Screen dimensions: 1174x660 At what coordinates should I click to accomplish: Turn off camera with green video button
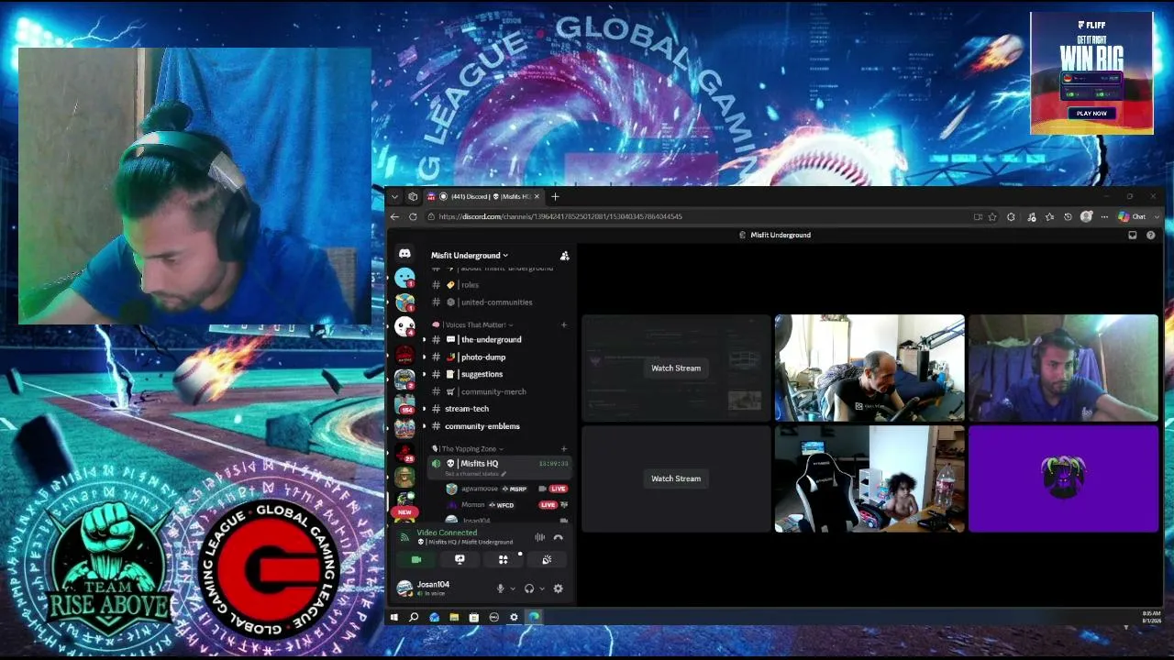pos(416,559)
